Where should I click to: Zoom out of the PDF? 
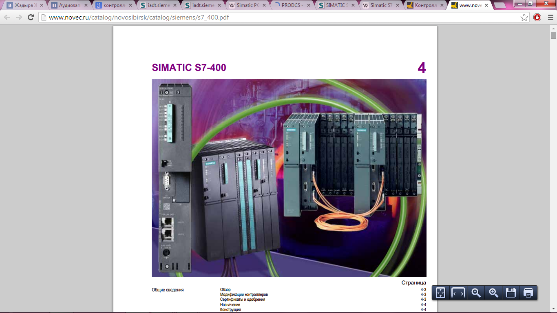(x=476, y=293)
